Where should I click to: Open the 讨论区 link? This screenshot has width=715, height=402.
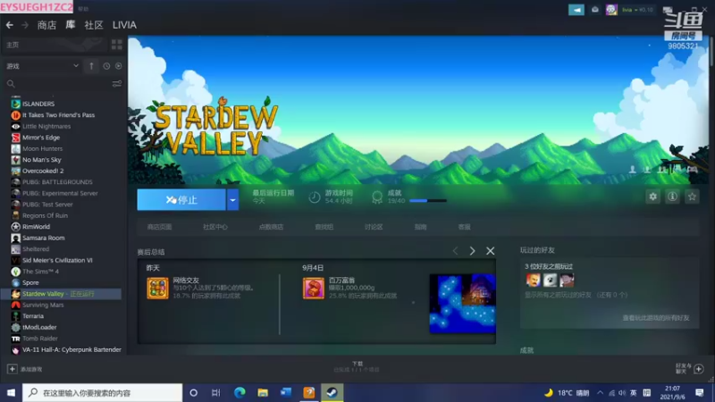pos(374,227)
